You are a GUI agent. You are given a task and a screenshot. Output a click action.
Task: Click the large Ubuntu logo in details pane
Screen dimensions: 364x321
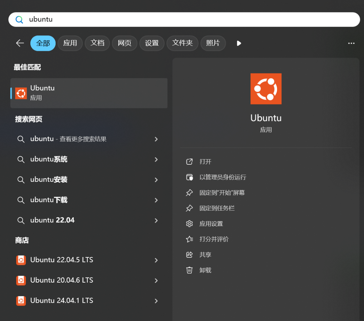pyautogui.click(x=266, y=89)
